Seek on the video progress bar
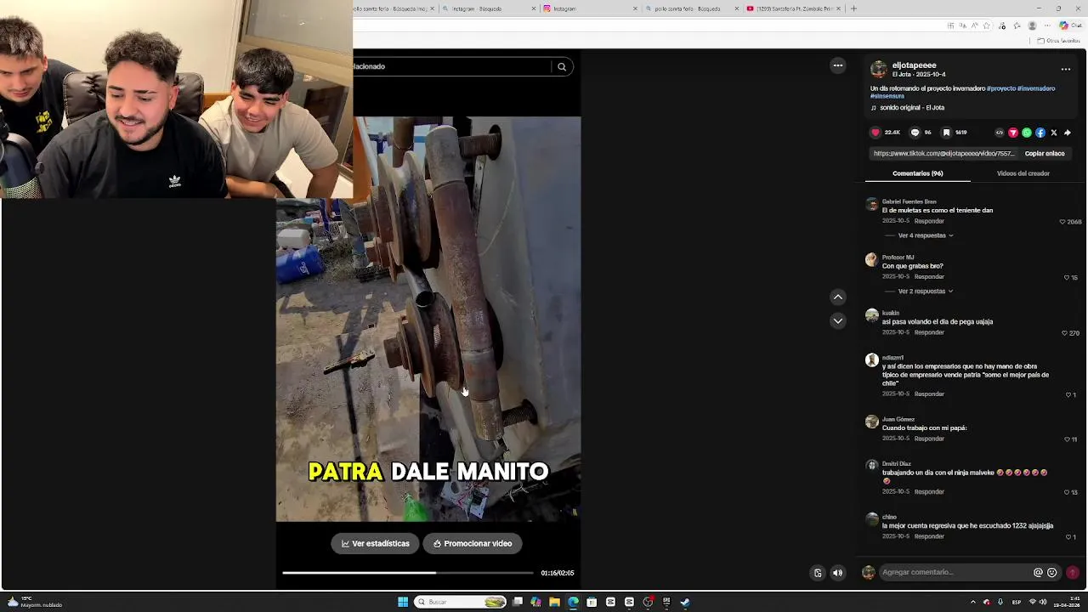 408,573
